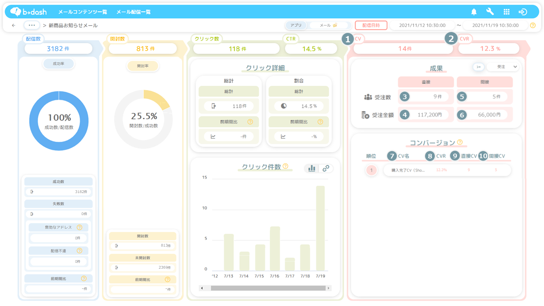Open the 配信日時 date type selector
The height and width of the screenshot is (306, 544).
pyautogui.click(x=371, y=26)
